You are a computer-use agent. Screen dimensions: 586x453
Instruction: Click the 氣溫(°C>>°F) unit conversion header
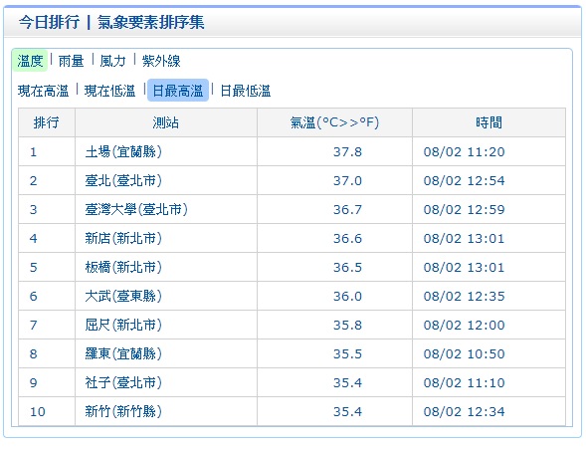pyautogui.click(x=334, y=122)
